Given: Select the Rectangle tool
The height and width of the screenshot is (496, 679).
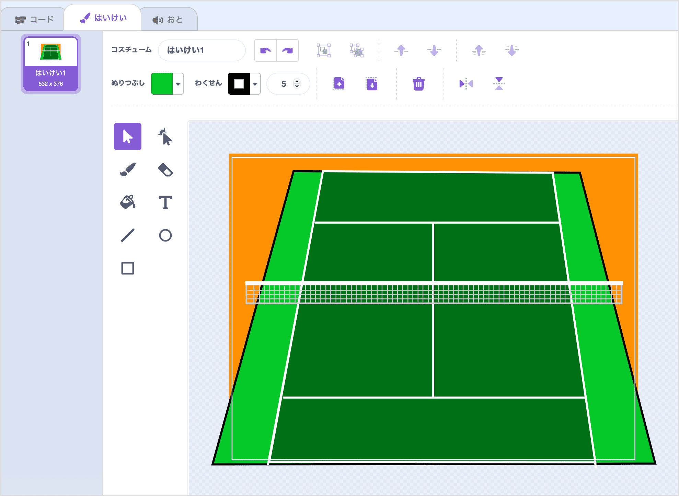Looking at the screenshot, I should coord(128,268).
